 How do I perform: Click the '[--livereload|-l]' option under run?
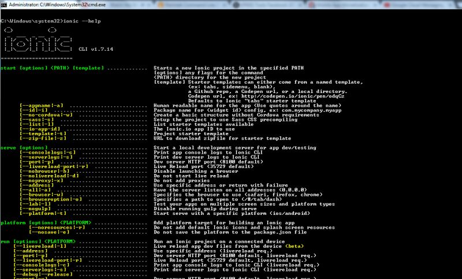pyautogui.click(x=40, y=246)
